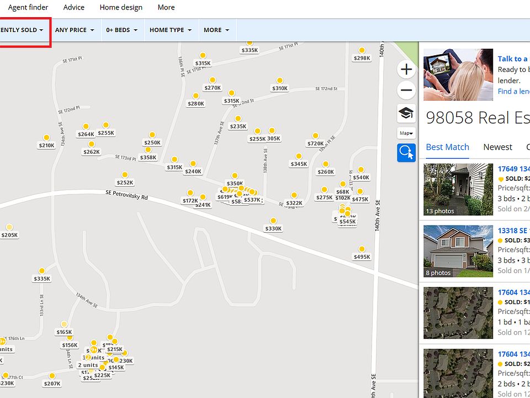Open the Recently Sold filter dropdown
This screenshot has width=530, height=398.
pos(23,30)
